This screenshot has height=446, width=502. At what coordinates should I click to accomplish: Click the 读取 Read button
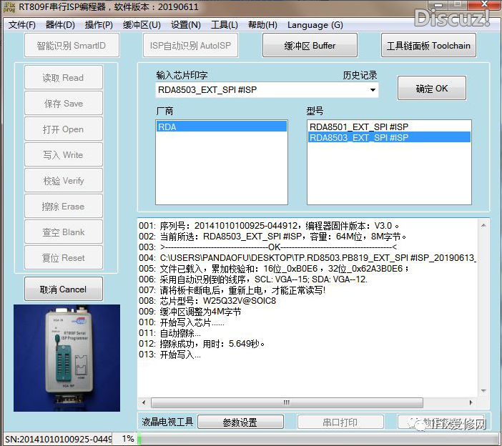point(64,77)
